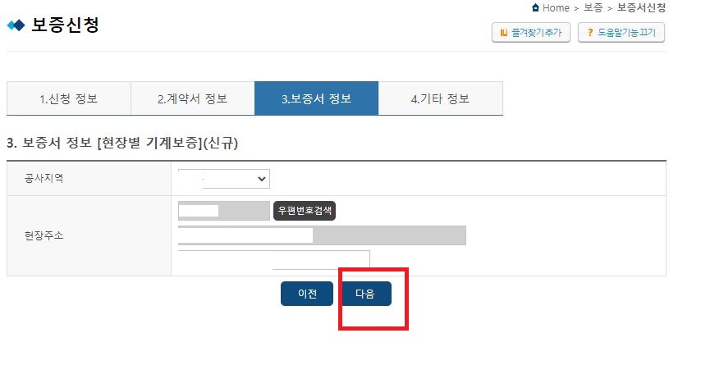The width and height of the screenshot is (724, 365).
Task: Focus the postal code field beside 우편번호검색
Action: tap(224, 211)
